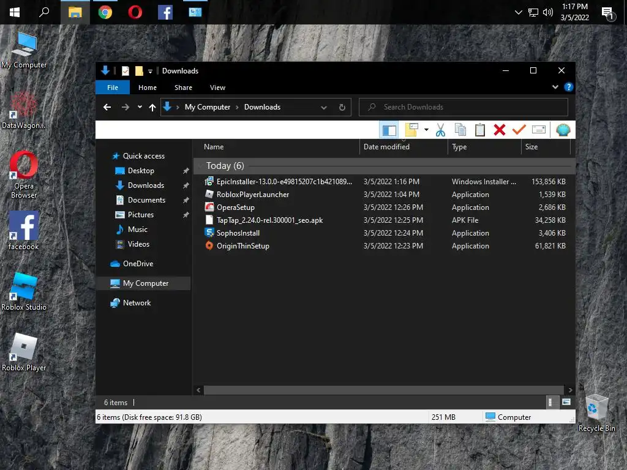Open dropdown arrow beside new folder icon
The height and width of the screenshot is (470, 627).
pyautogui.click(x=426, y=130)
